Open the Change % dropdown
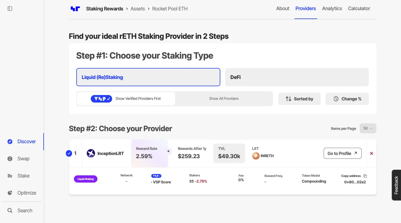Image resolution: width=401 pixels, height=223 pixels. (347, 99)
